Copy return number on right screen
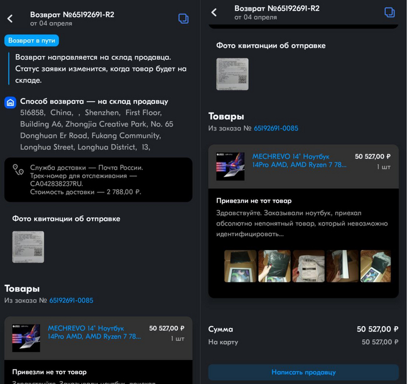Image resolution: width=408 pixels, height=384 pixels. coord(389,12)
